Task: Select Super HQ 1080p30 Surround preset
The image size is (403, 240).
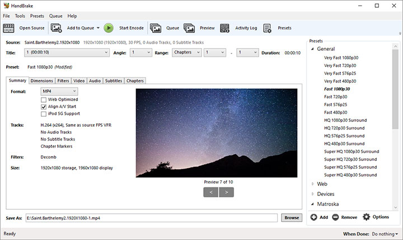Action: pyautogui.click(x=352, y=152)
